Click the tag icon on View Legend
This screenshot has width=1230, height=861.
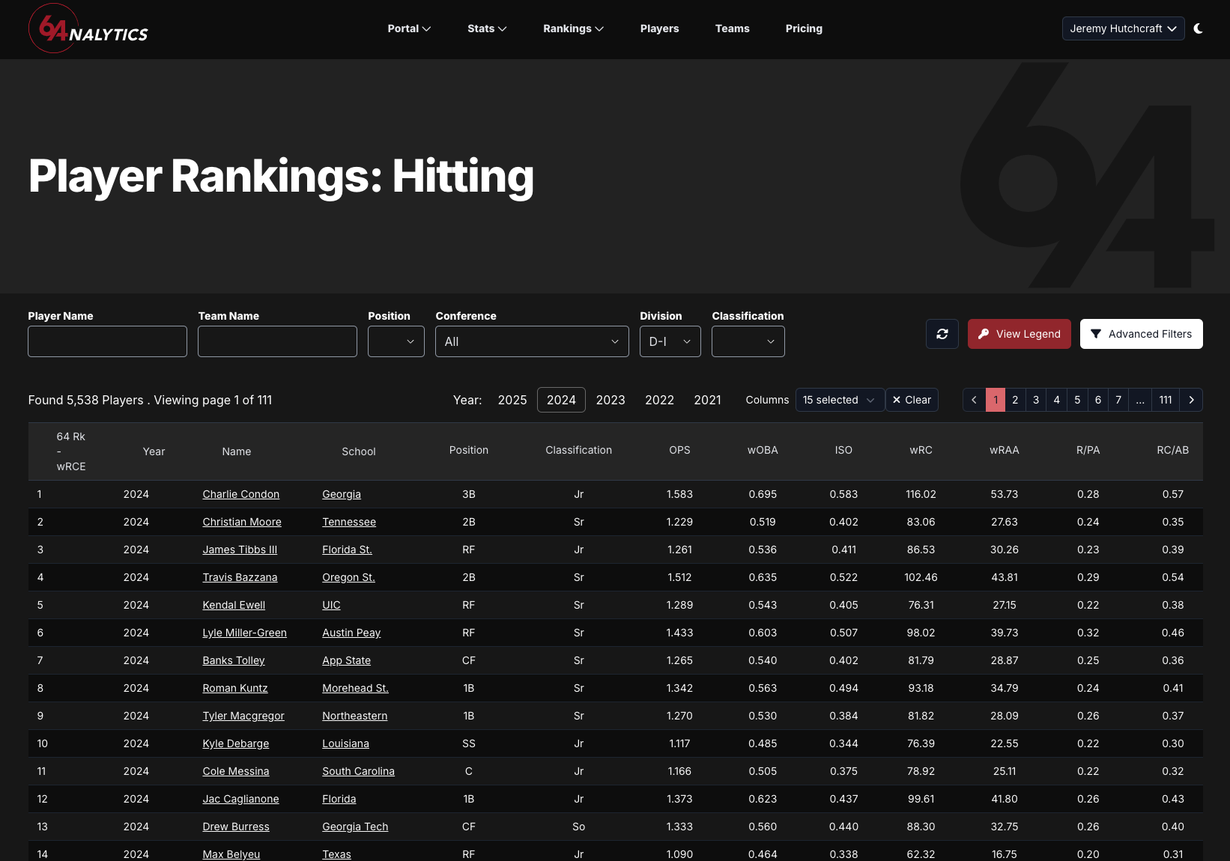click(x=984, y=334)
